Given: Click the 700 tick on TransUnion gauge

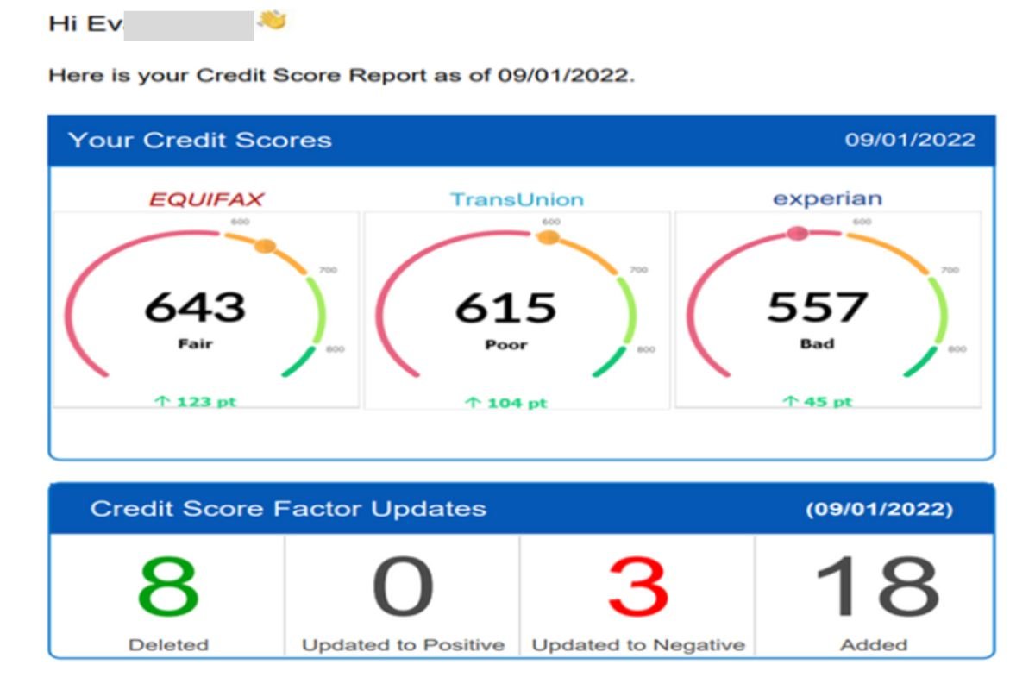Looking at the screenshot, I should (x=639, y=270).
